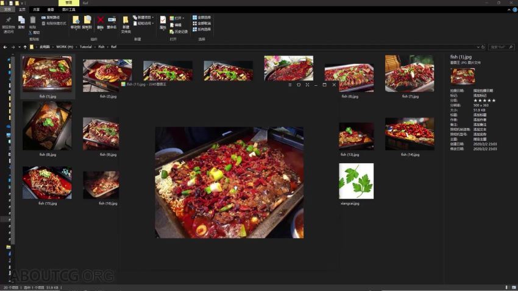Viewport: 518px width, 291px height.
Task: Click Select all in the ribbon
Action: coord(202,17)
